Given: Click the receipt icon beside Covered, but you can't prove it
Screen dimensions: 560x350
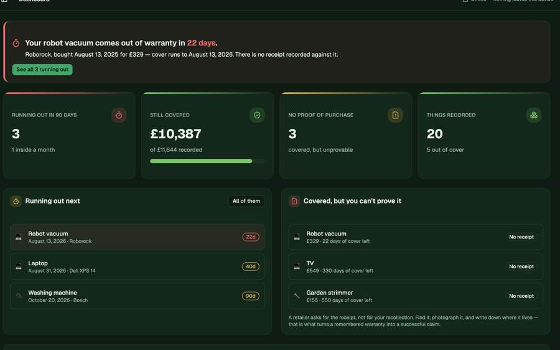Looking at the screenshot, I should [294, 201].
